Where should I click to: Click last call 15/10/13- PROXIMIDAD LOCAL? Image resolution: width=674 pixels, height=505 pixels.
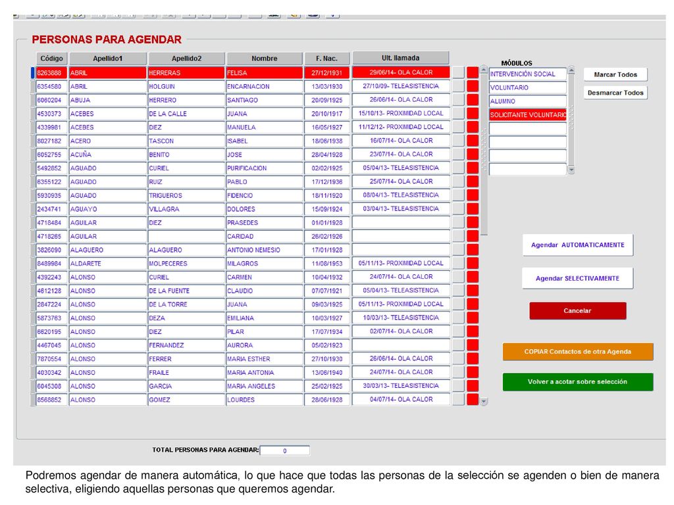point(401,113)
